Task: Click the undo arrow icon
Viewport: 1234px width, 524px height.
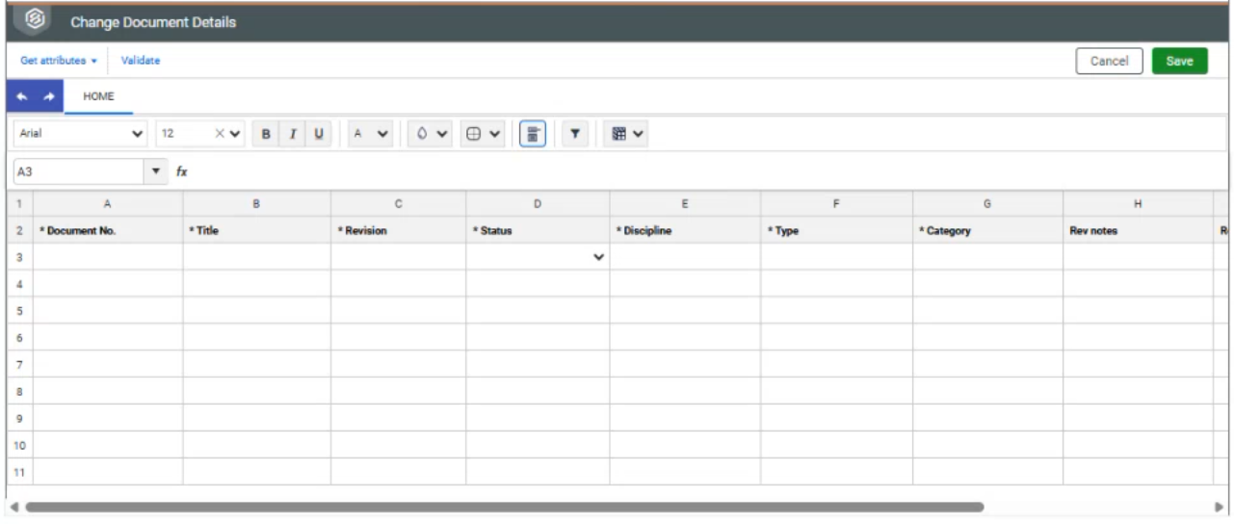Action: 22,97
